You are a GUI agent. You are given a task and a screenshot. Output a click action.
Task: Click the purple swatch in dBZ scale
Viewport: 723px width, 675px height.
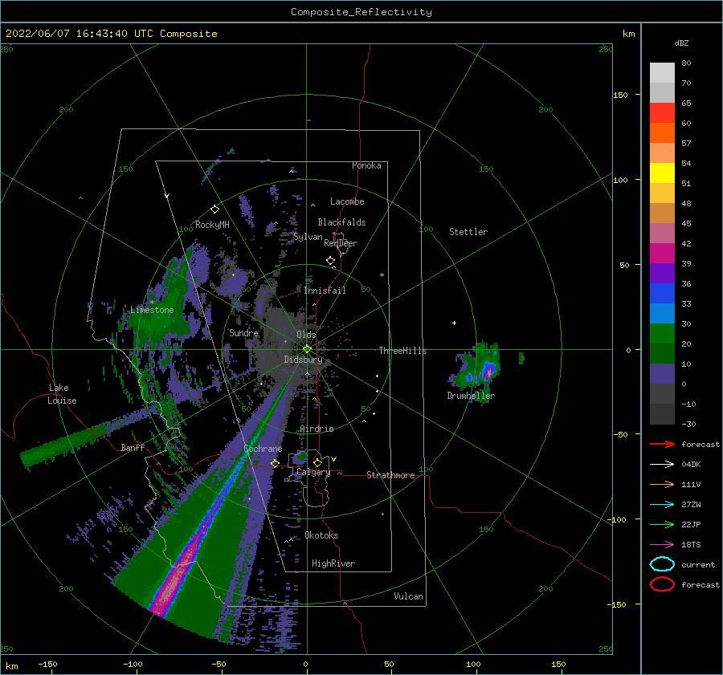pyautogui.click(x=662, y=273)
